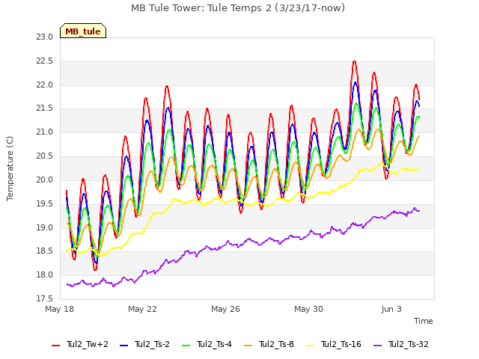The height and width of the screenshot is (359, 479).
Task: Click the Jun 3 x-axis tick label
Action: point(391,309)
